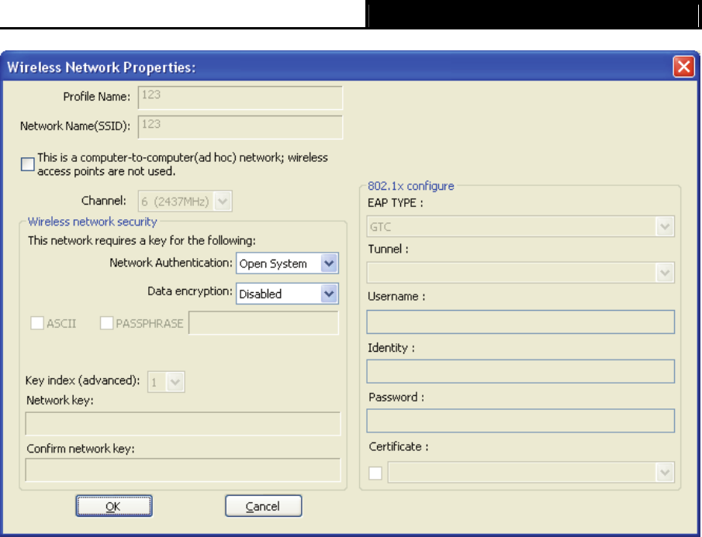
Task: Click the 802.1x configure group label
Action: (410, 186)
